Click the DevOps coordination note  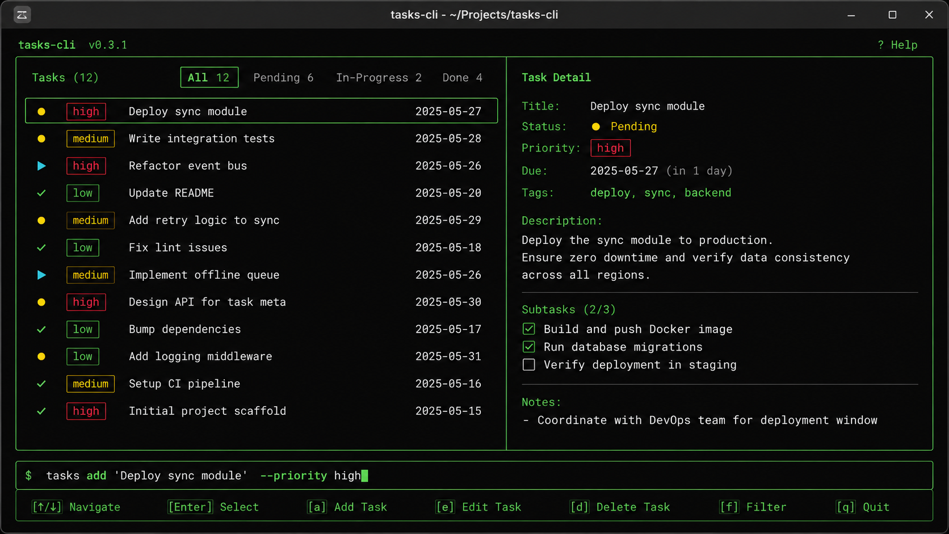tap(700, 421)
